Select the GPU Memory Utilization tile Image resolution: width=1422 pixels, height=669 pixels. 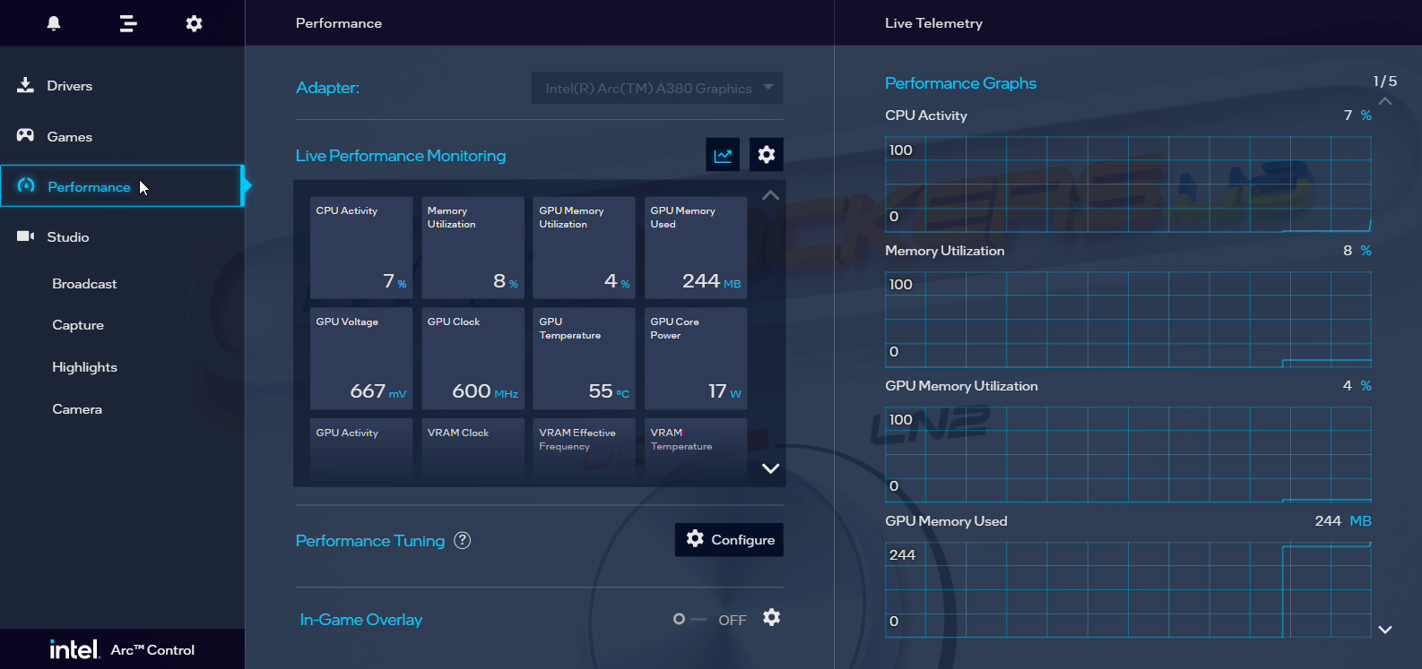pos(585,248)
